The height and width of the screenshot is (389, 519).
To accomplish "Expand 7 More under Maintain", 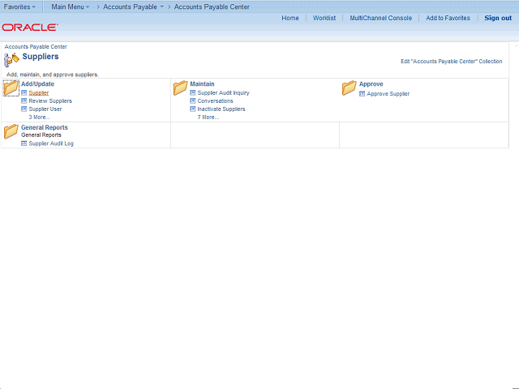I will (x=208, y=117).
